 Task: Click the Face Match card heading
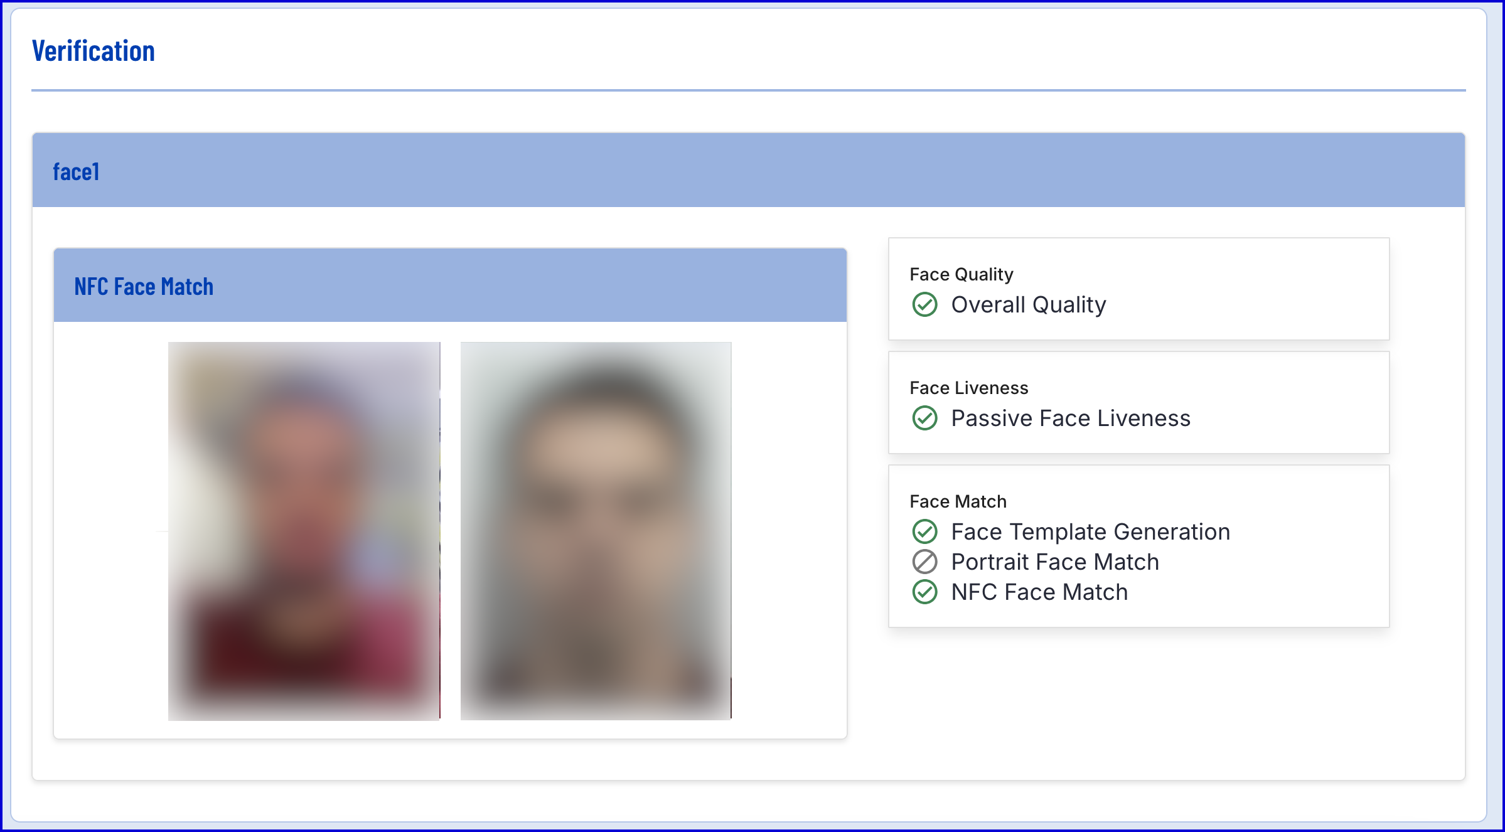point(958,501)
